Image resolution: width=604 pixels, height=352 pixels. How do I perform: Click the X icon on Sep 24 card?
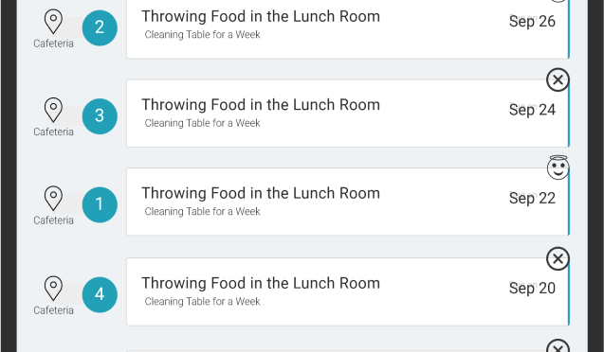tap(558, 79)
